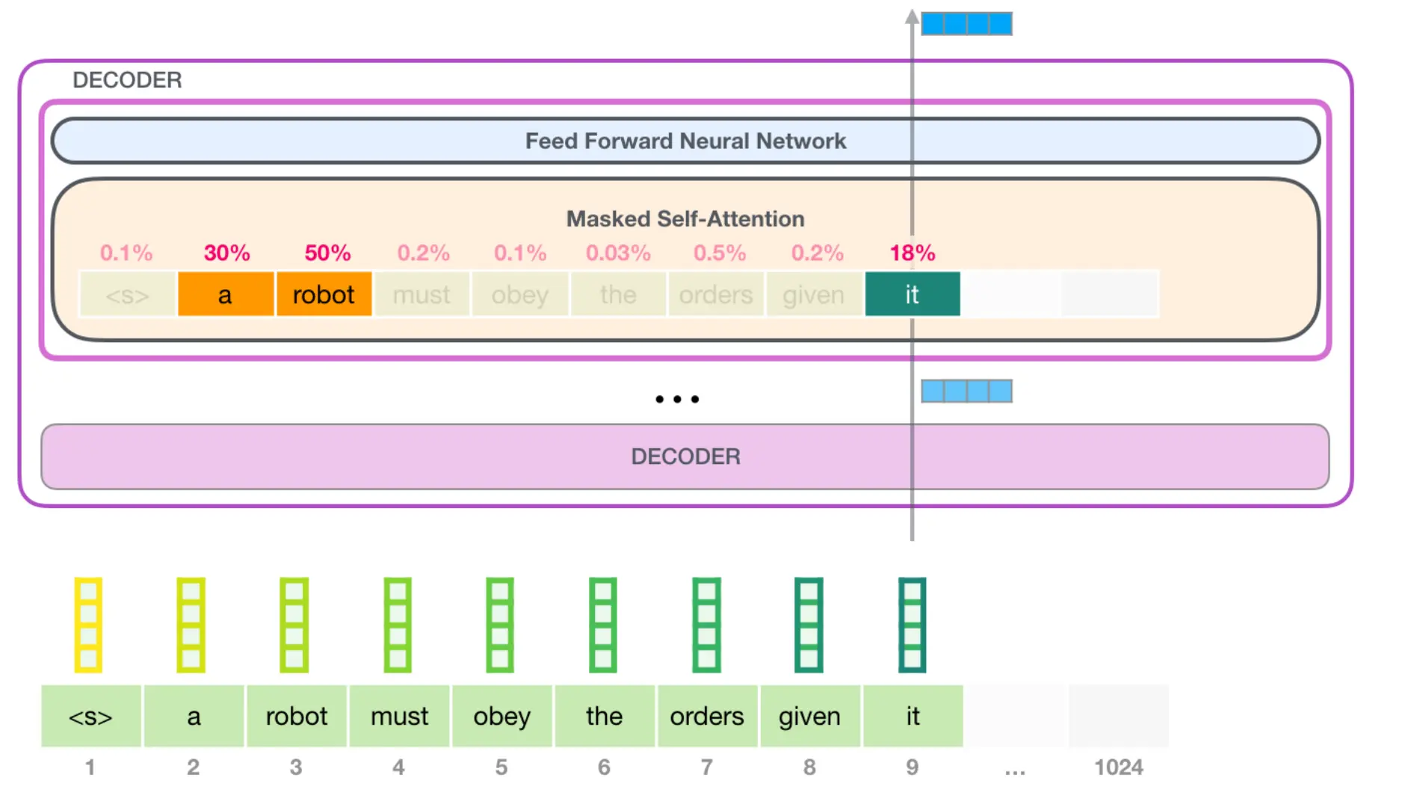Click the 'the' input token box
This screenshot has width=1411, height=798.
click(x=605, y=716)
